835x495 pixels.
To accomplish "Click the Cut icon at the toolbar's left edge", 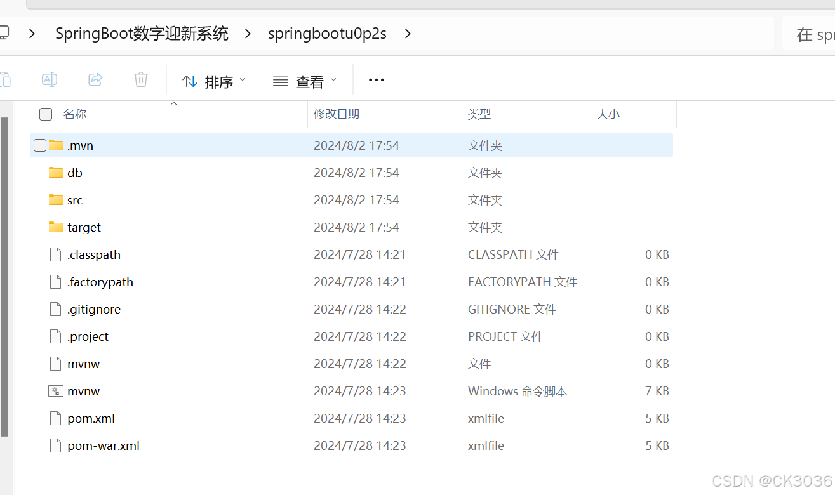I will (6, 79).
